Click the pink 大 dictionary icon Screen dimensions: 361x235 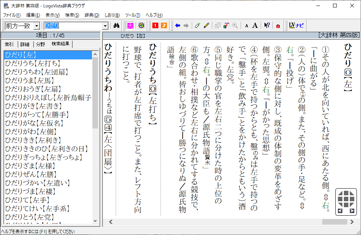click(130, 26)
